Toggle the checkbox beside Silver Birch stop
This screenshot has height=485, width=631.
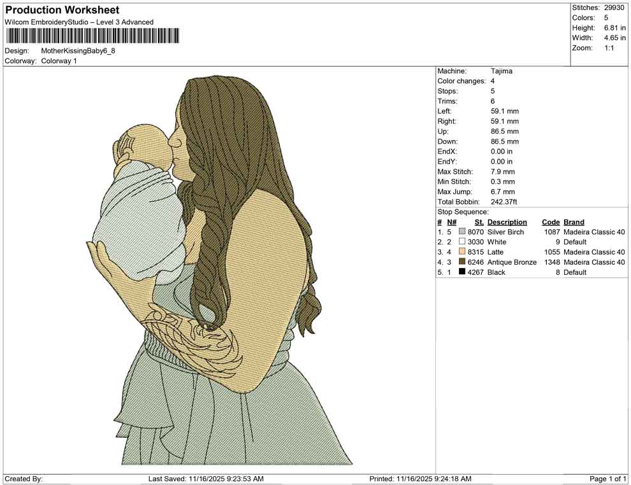(x=461, y=232)
